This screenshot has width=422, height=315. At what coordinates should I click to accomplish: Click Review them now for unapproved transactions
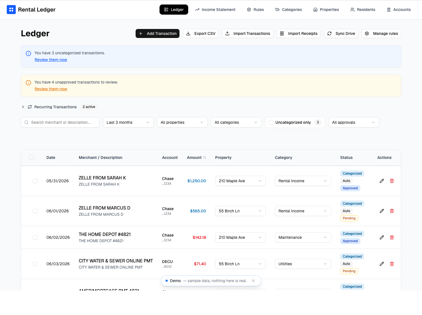[51, 89]
